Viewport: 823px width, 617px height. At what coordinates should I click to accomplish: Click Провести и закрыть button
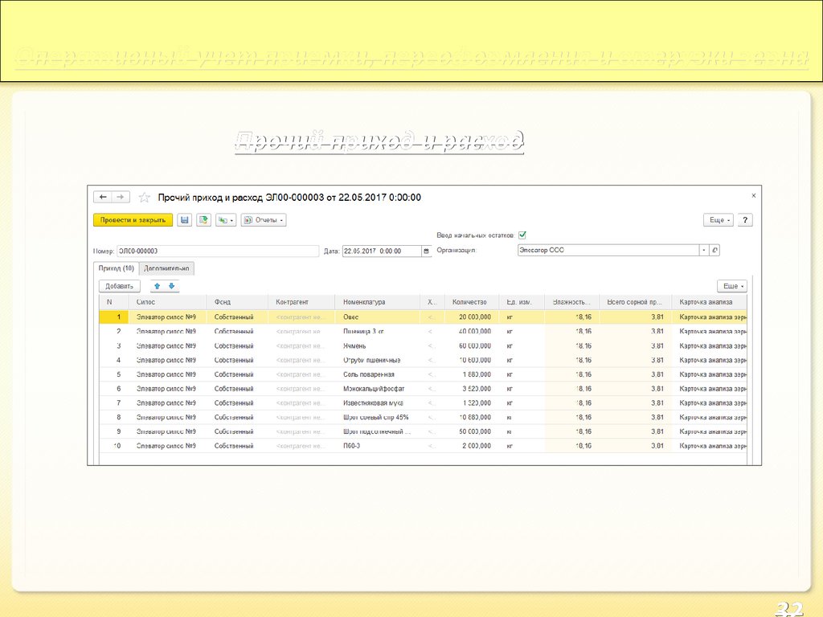(x=133, y=219)
